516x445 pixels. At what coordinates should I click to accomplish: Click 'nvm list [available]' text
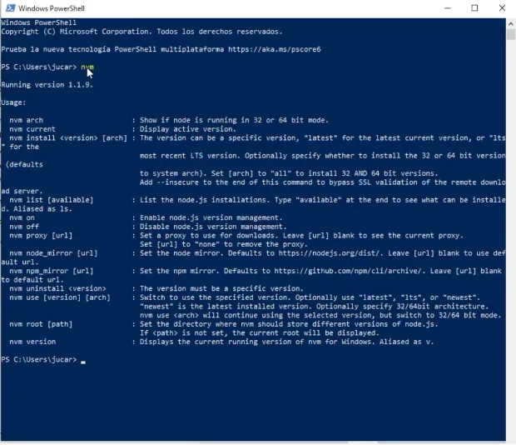point(52,200)
